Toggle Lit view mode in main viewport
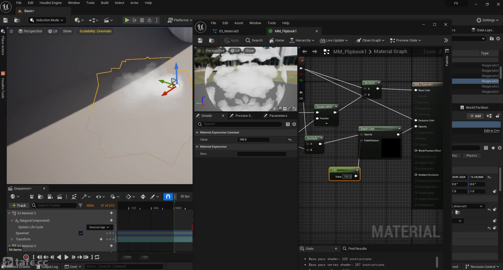Screen dimensions: 503x270 [x=53, y=31]
